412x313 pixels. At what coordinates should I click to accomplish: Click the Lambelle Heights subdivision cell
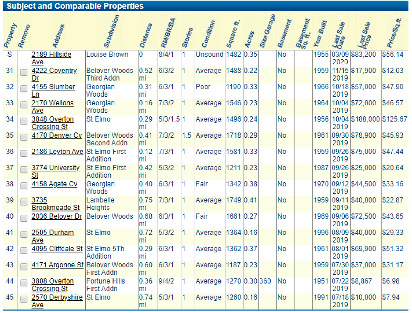point(101,204)
